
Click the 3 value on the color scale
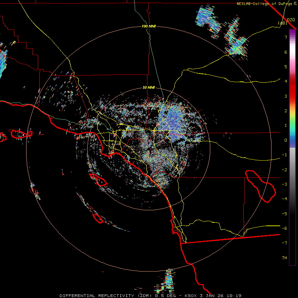click(286, 96)
